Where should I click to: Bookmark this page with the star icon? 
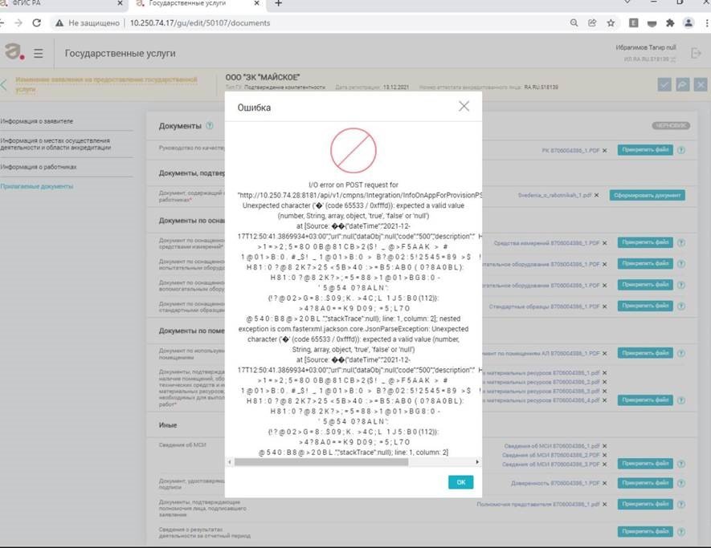tap(611, 23)
